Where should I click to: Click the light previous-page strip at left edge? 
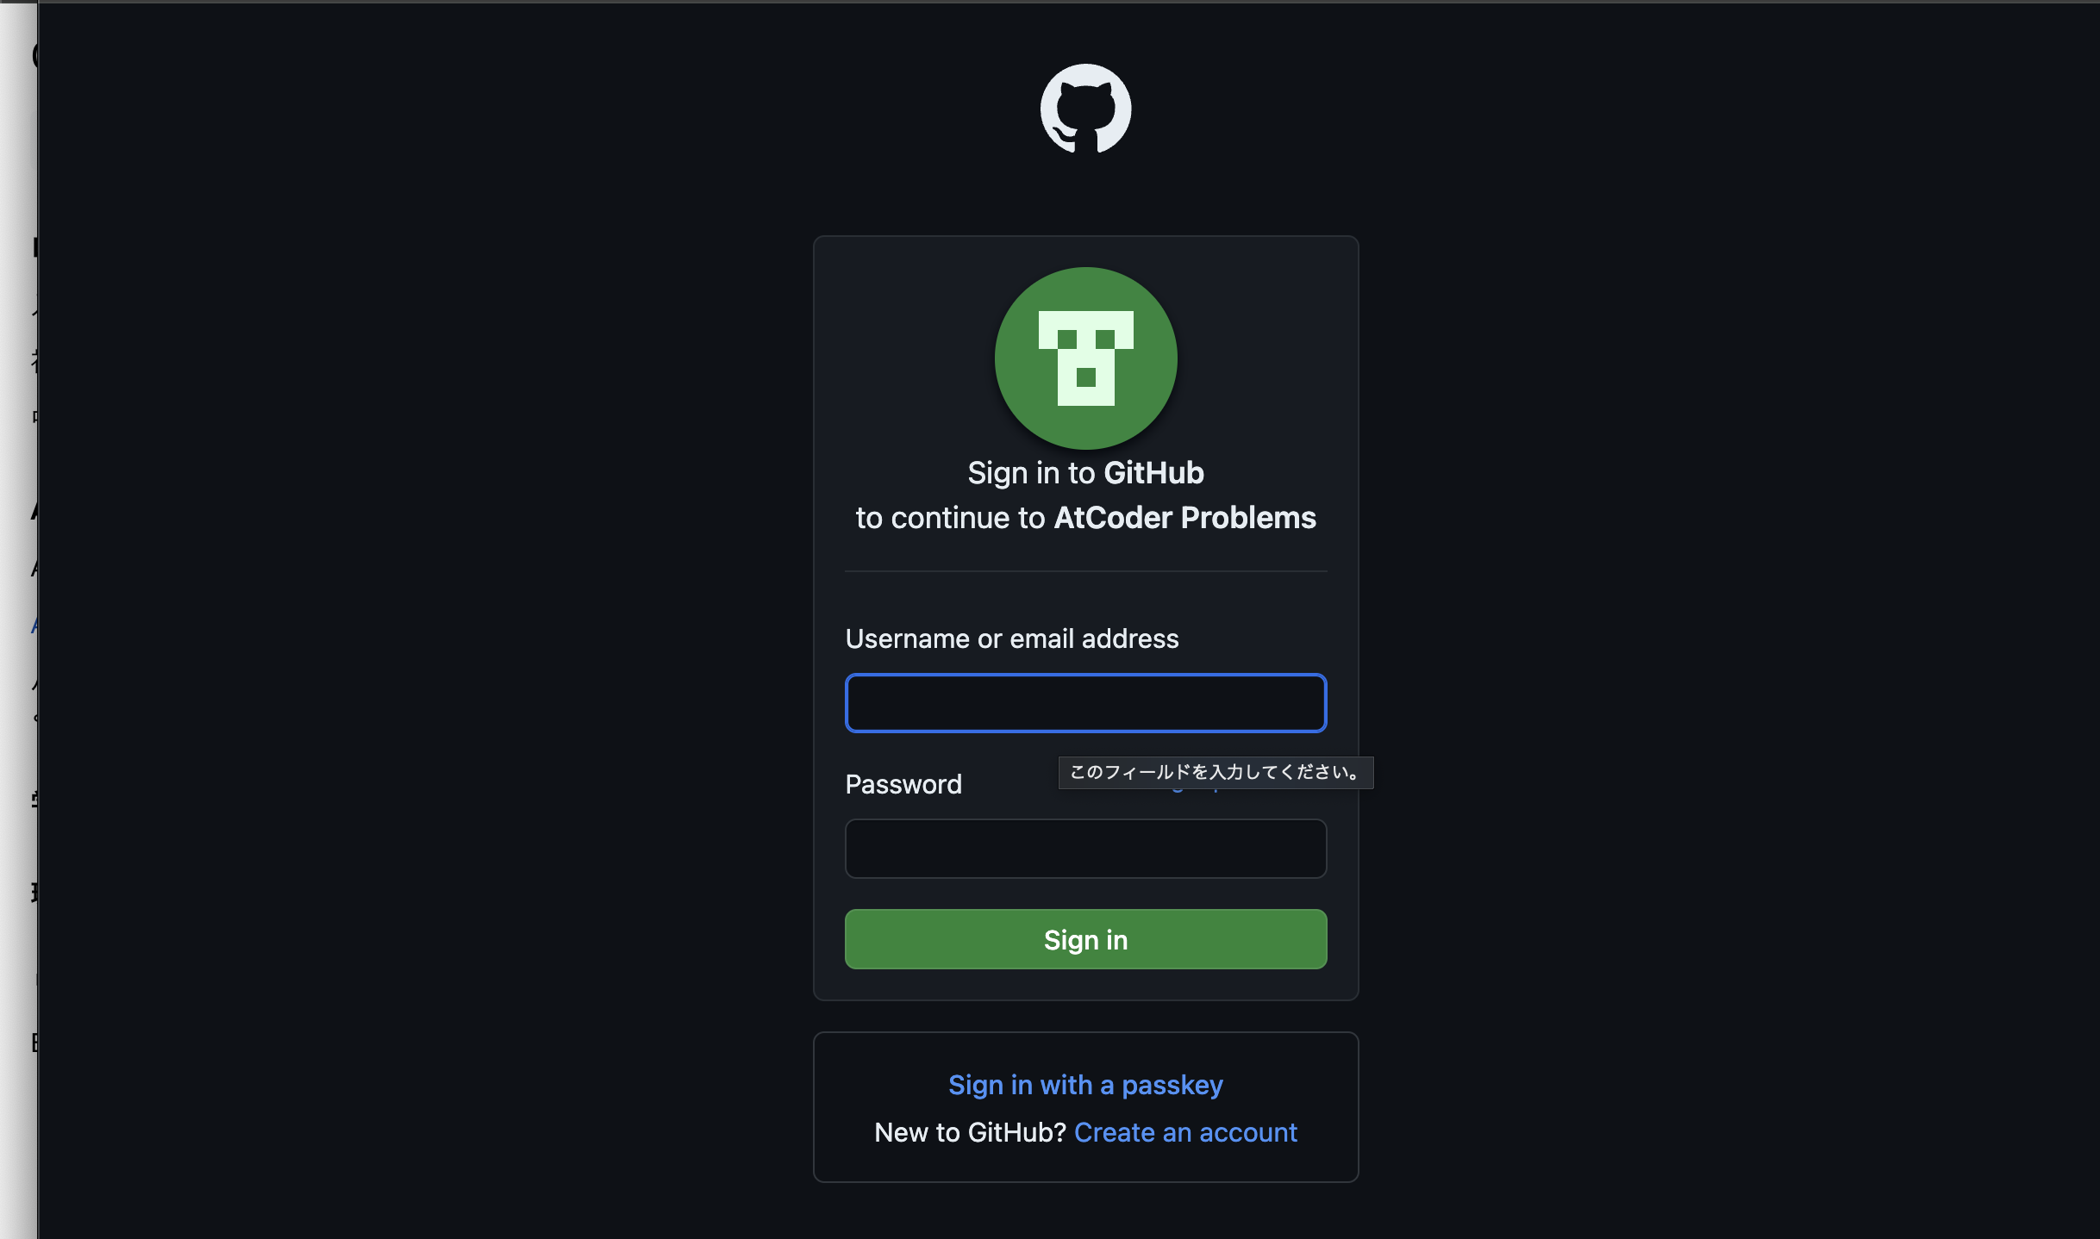tap(18, 620)
